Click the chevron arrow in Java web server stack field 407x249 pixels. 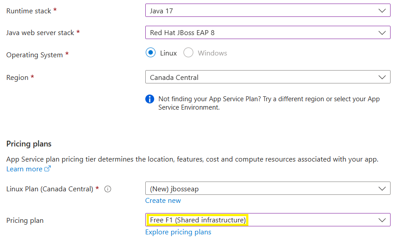coord(382,33)
